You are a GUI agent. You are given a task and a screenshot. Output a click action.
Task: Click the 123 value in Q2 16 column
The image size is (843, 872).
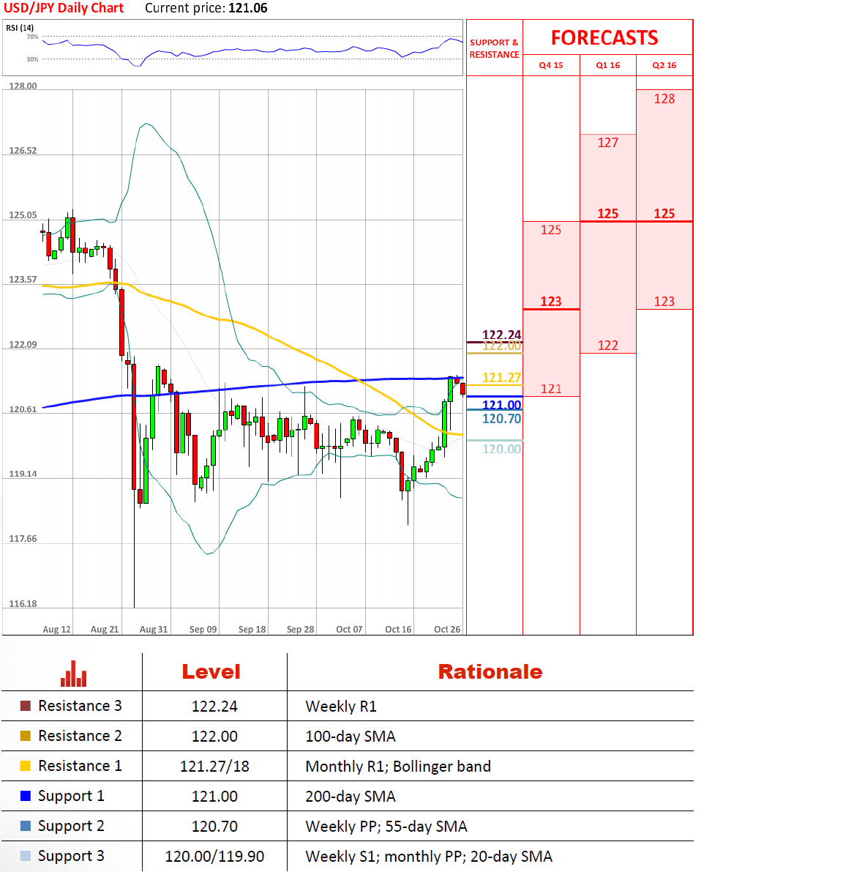(x=664, y=302)
